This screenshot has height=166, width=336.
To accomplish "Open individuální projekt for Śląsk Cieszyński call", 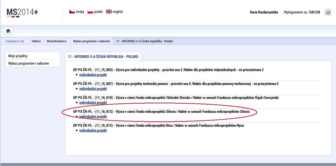I will 93,103.
